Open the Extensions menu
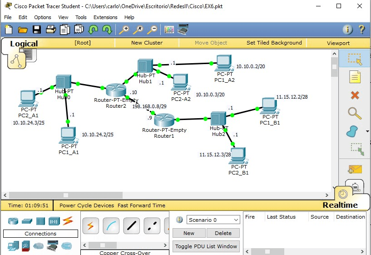This screenshot has width=371, height=255. 105,17
